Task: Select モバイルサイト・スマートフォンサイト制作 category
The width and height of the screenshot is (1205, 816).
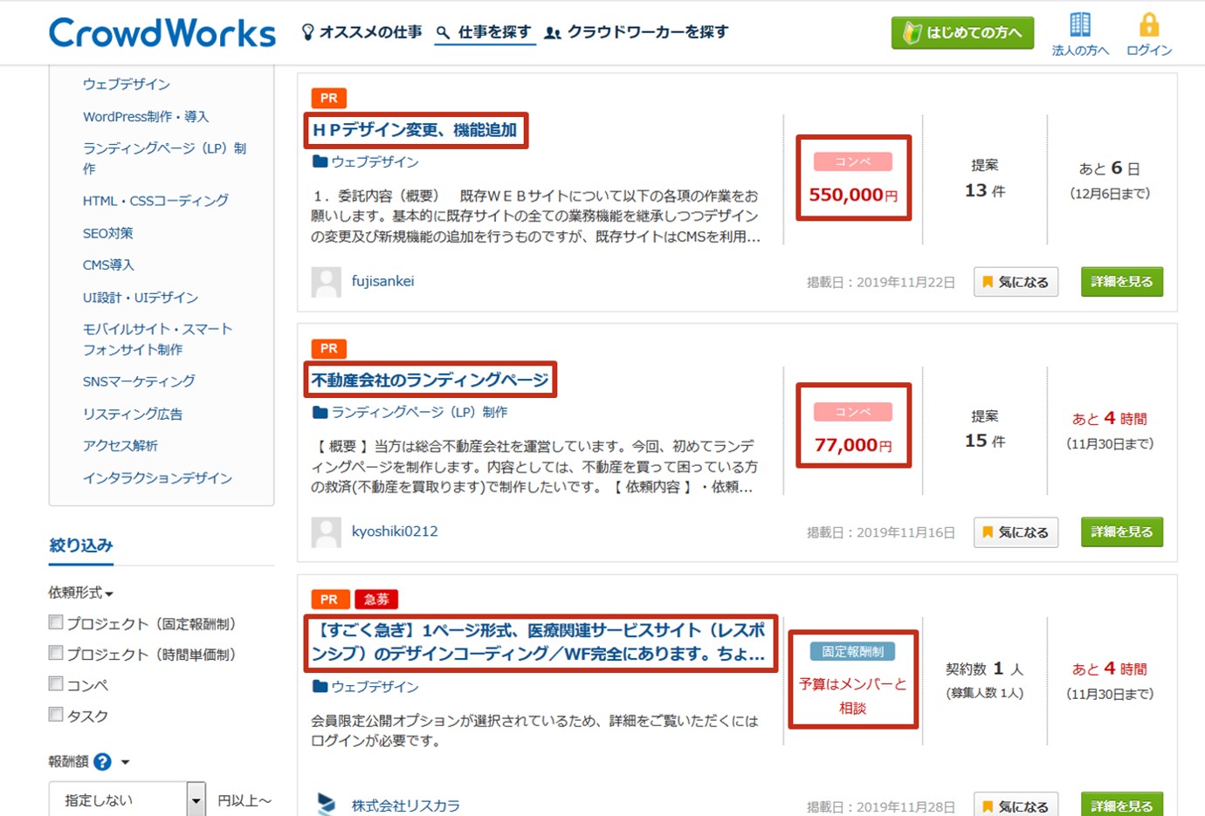Action: [x=158, y=339]
